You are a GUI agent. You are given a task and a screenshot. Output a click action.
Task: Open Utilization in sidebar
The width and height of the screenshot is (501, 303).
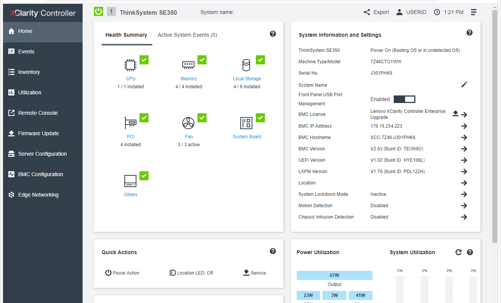(43, 92)
